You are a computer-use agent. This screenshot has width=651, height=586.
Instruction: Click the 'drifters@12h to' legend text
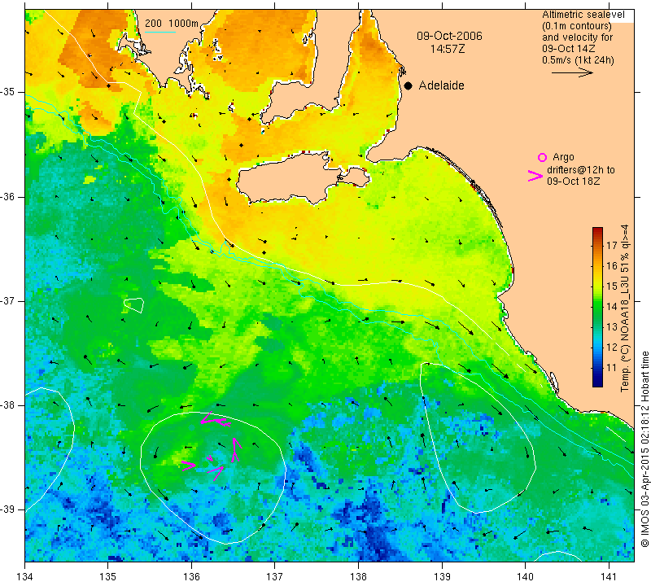[x=581, y=170]
